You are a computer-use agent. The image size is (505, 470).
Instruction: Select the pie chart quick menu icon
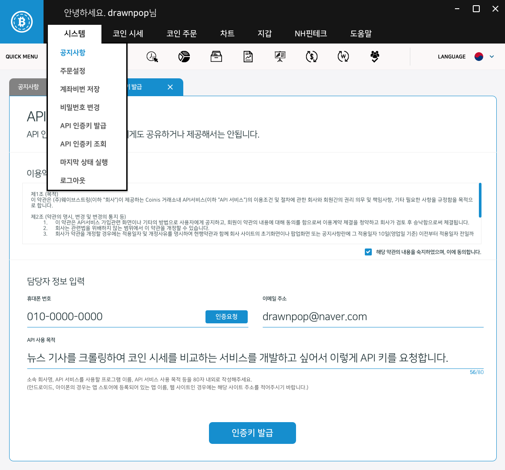pos(184,56)
